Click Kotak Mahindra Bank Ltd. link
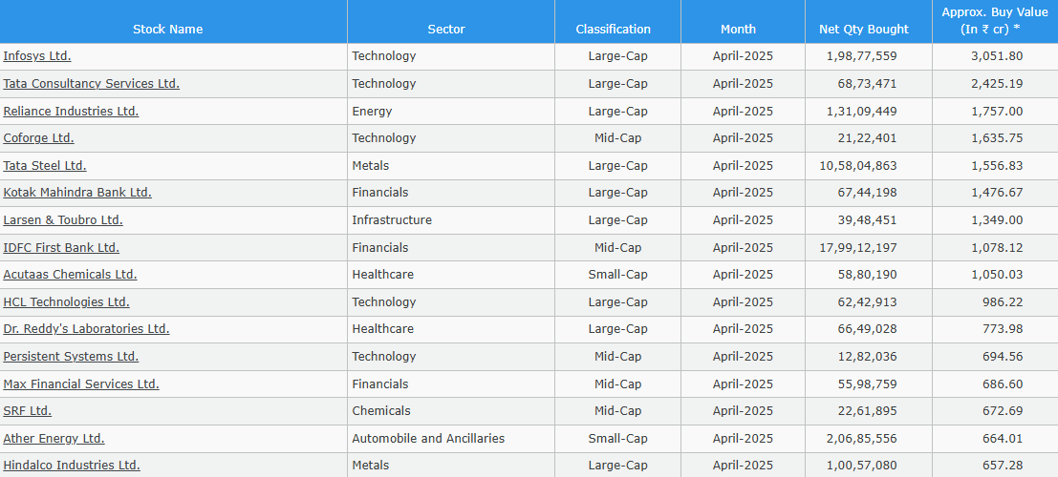 pos(77,193)
